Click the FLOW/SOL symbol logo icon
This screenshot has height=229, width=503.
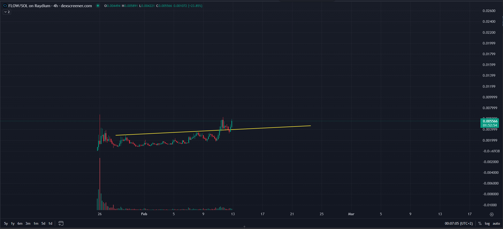tap(5, 6)
